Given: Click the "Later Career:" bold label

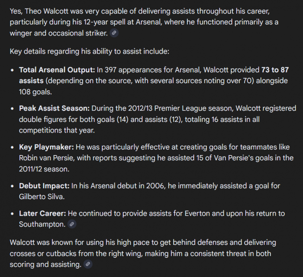Looking at the screenshot, I should [x=42, y=213].
